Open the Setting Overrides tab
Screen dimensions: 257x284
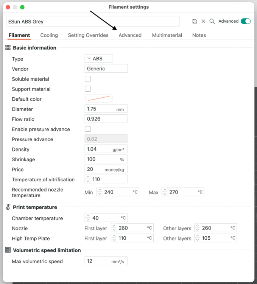tap(88, 35)
